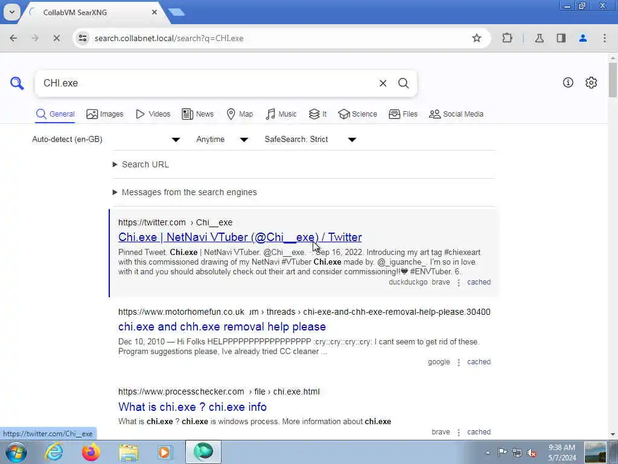
Task: Switch to the Science tab
Action: pos(357,114)
